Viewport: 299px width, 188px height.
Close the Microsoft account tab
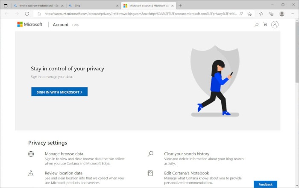(173, 6)
